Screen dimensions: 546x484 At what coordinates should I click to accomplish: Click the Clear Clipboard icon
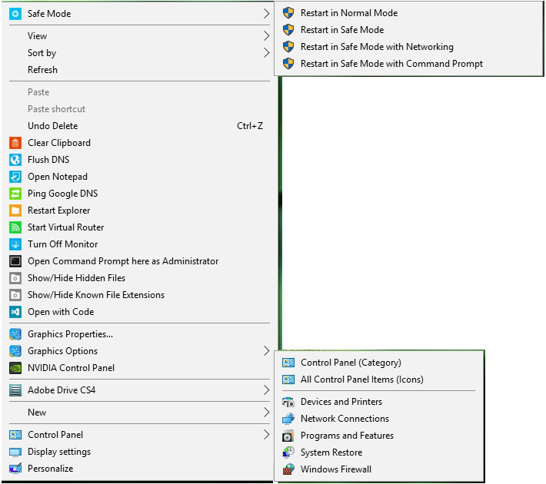click(15, 143)
